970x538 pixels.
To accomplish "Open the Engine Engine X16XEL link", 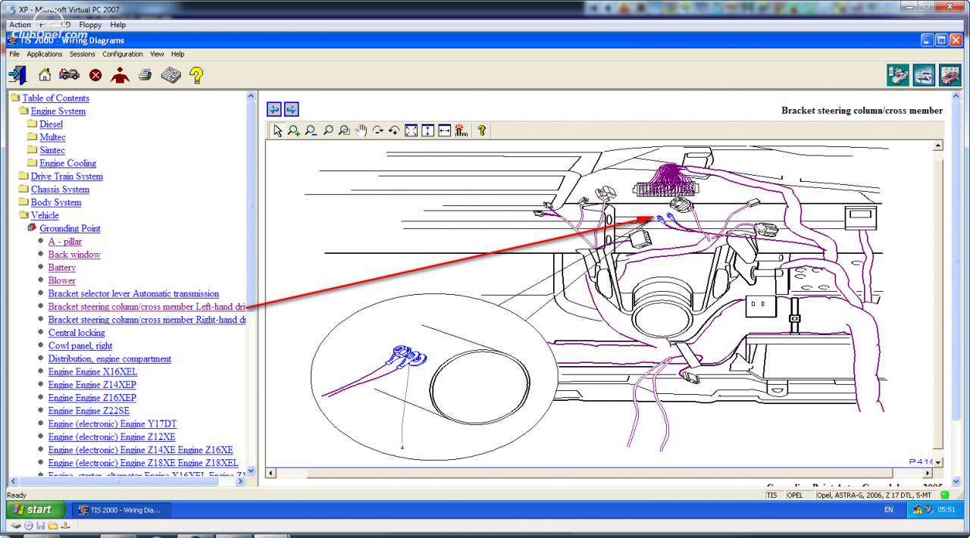I will point(92,371).
